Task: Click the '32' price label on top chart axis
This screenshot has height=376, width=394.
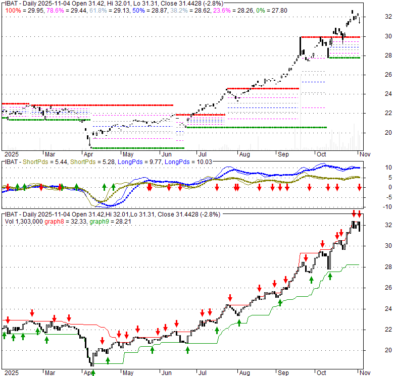Action: point(388,17)
